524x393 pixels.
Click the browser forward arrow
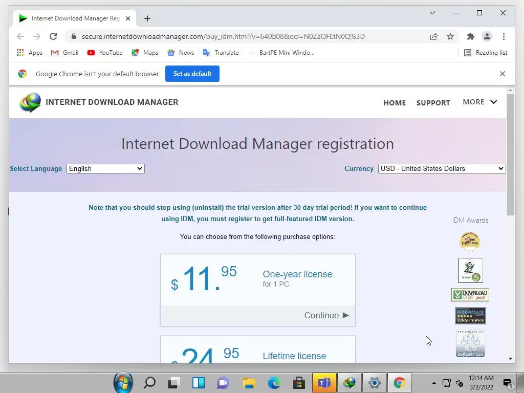click(37, 36)
